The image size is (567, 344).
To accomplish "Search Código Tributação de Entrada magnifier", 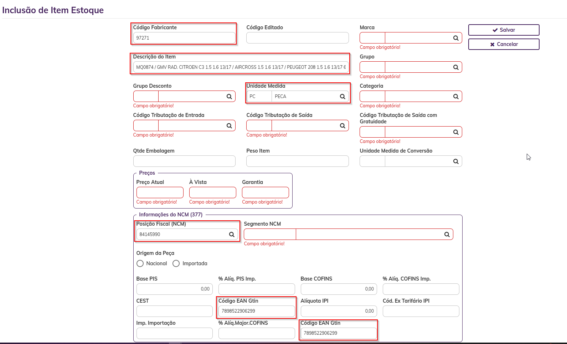I will point(229,126).
